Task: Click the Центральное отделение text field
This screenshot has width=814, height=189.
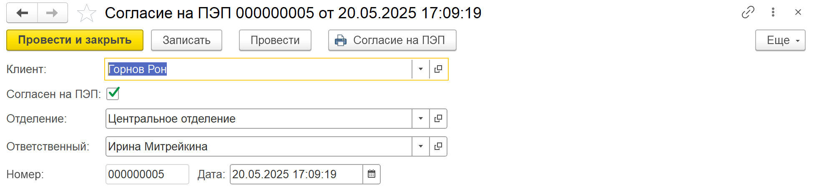Action: click(x=259, y=119)
